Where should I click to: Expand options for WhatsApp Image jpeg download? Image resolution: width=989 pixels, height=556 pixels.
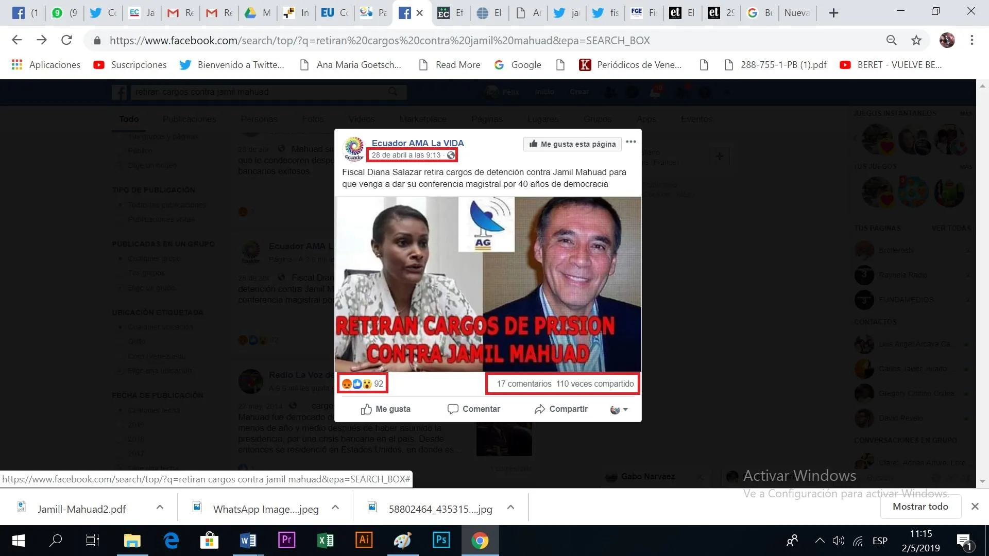(335, 508)
